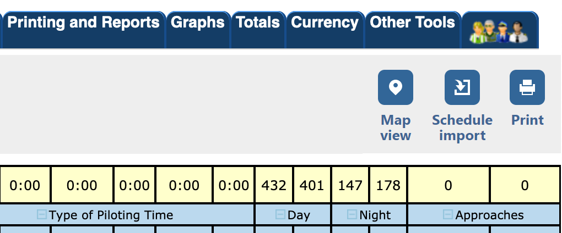The width and height of the screenshot is (562, 233).
Task: Collapse the Approaches column group
Action: pyautogui.click(x=448, y=215)
